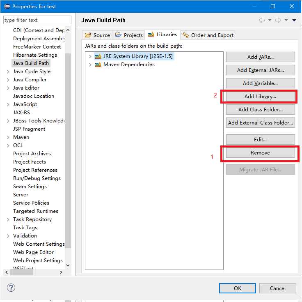Viewport: 302px width, 302px height.
Task: Click the Add Variable... button
Action: click(x=261, y=83)
